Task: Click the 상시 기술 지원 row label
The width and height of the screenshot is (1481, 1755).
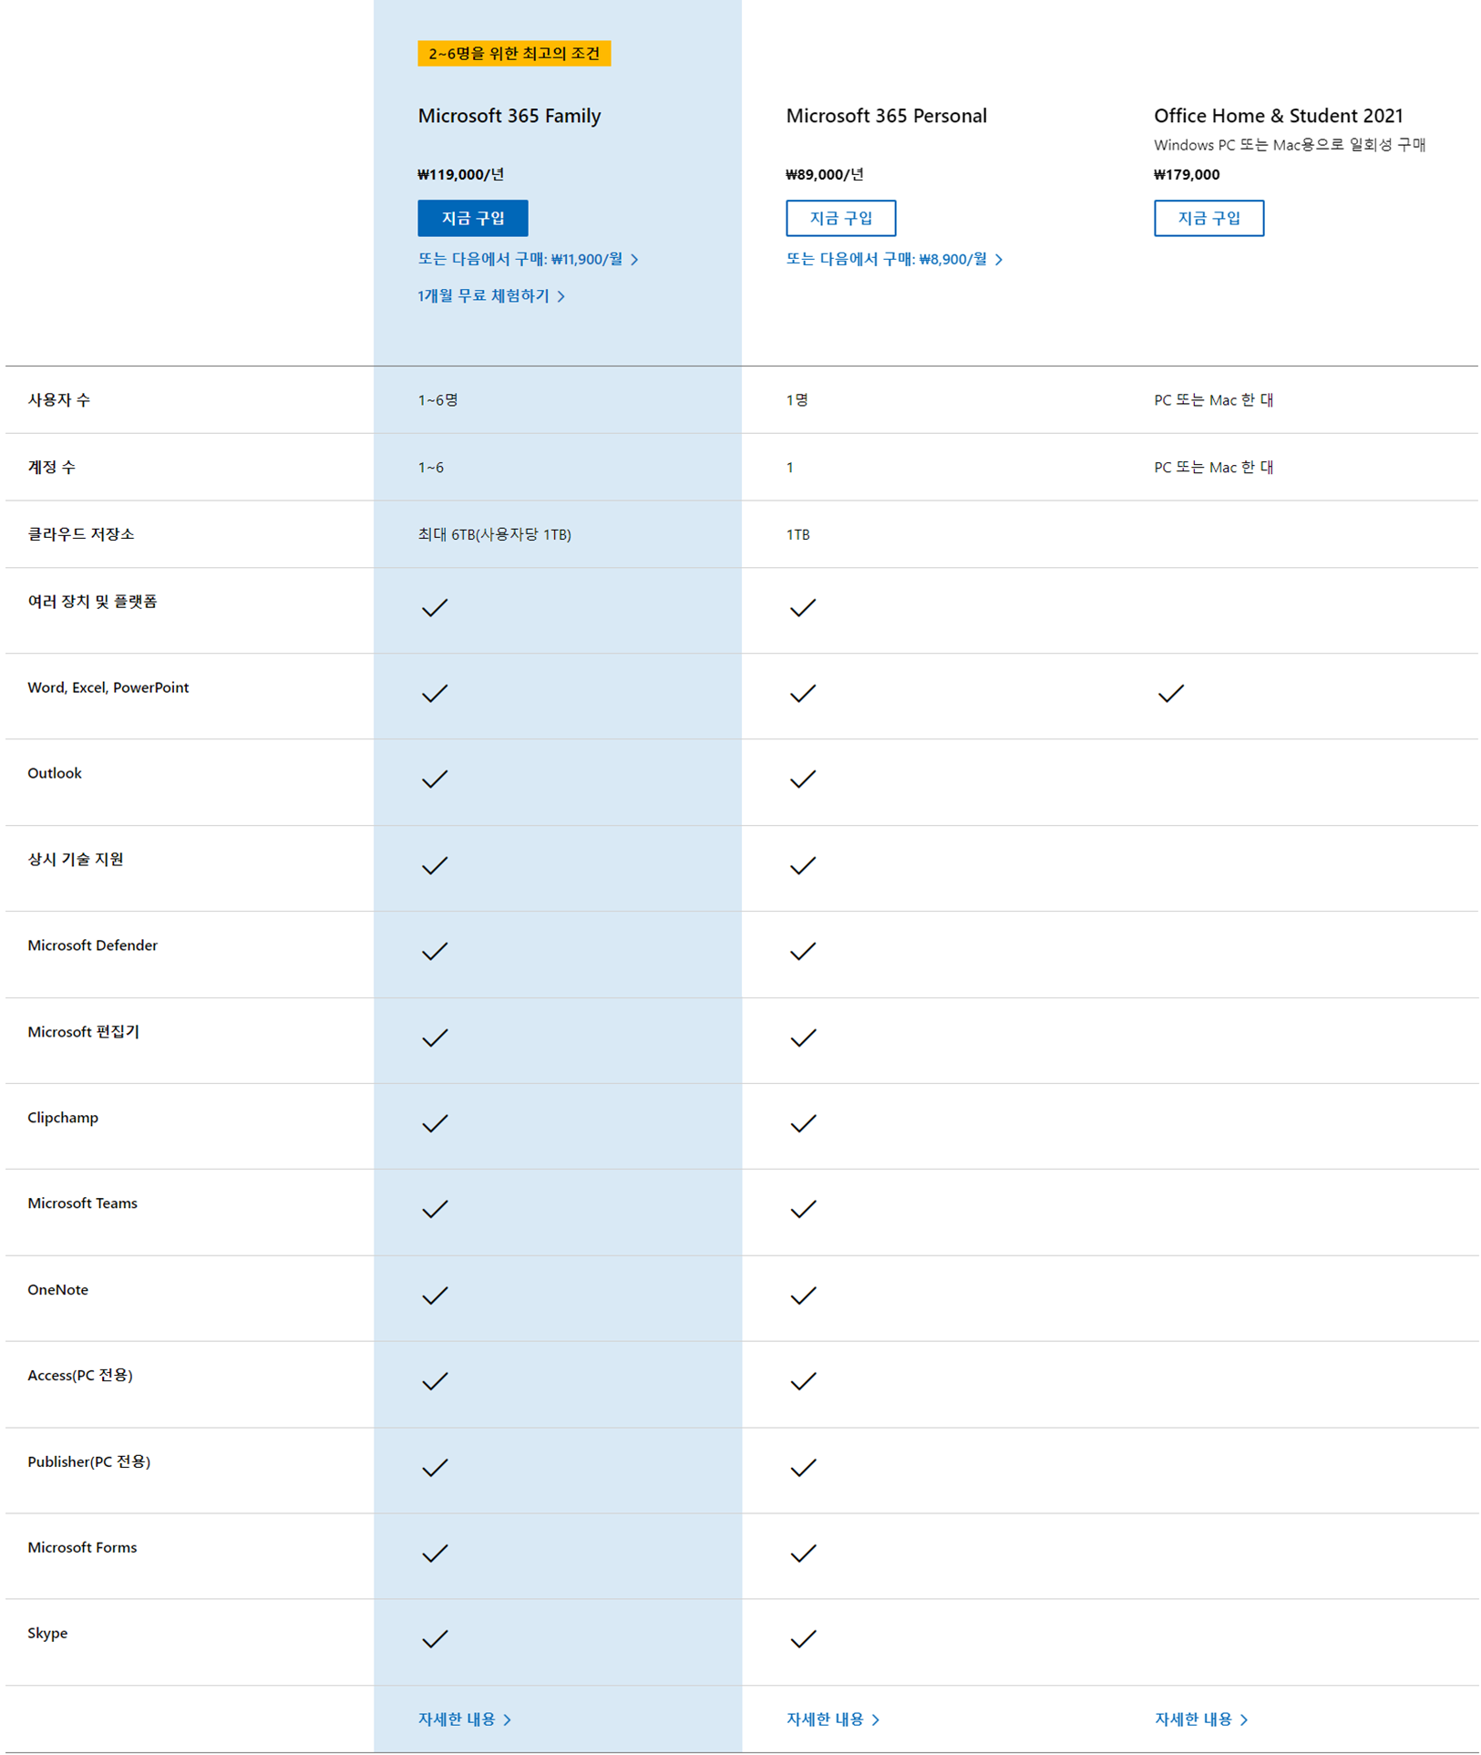Action: (76, 859)
